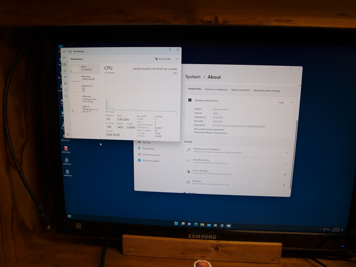Viewport: 356px width, 267px height.
Task: Click the volume icon in system tray
Action: [328, 229]
